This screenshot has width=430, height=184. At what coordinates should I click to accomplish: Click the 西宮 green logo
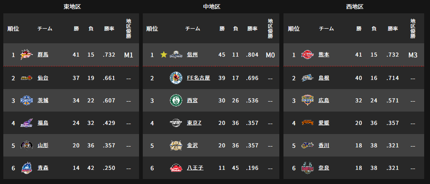pos(176,100)
